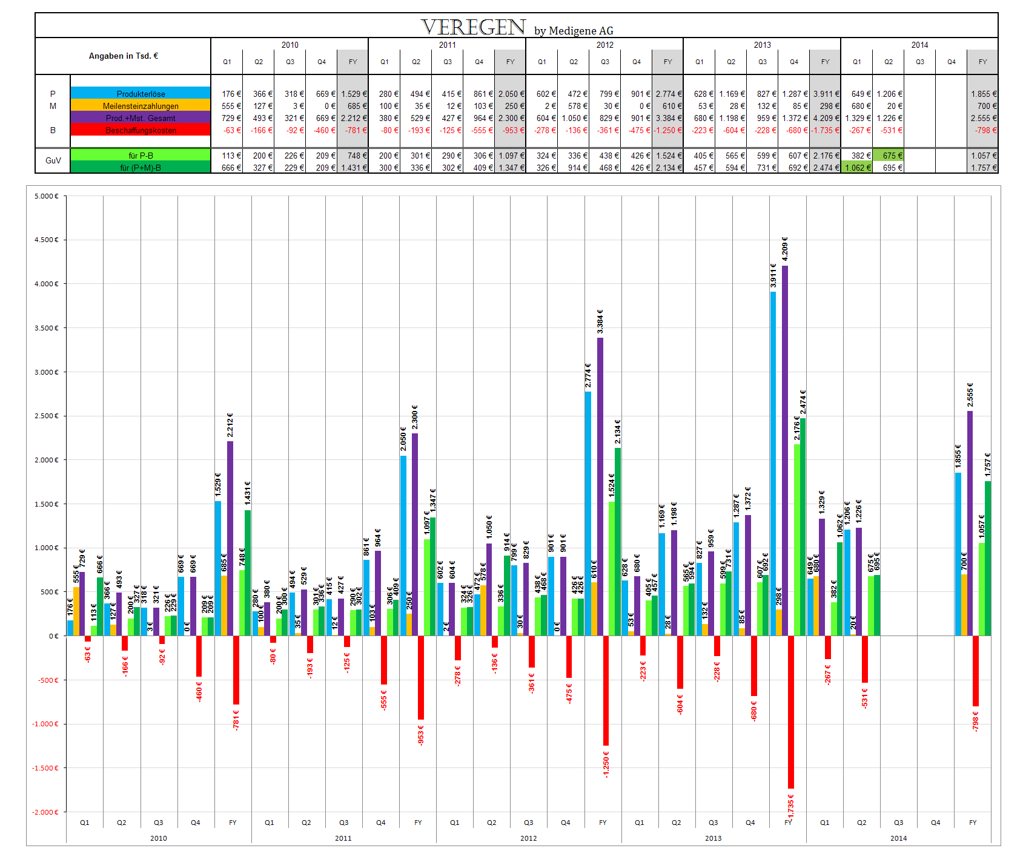This screenshot has width=1023, height=854.
Task: Select the 'Angaben in Tsd. €' header cell
Action: click(x=124, y=56)
